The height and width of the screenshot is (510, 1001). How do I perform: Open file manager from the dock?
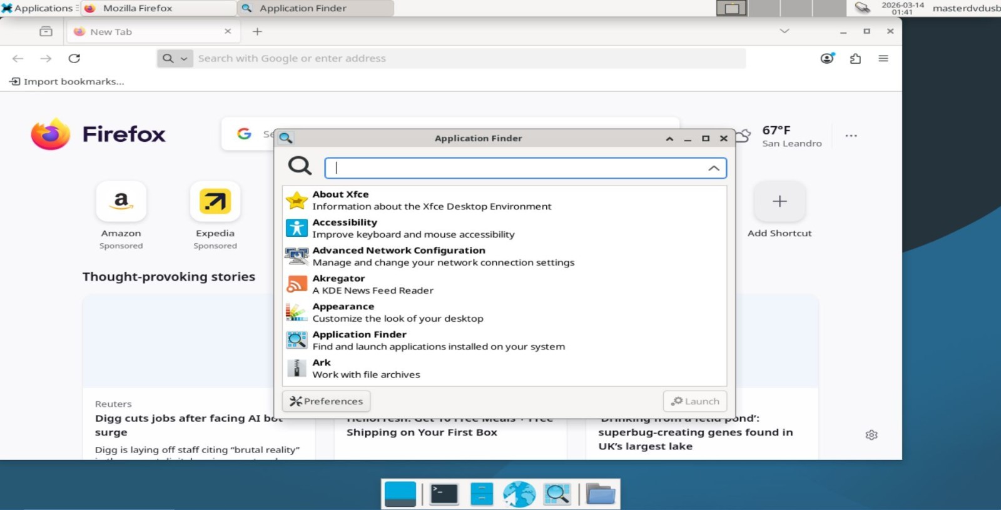(482, 494)
